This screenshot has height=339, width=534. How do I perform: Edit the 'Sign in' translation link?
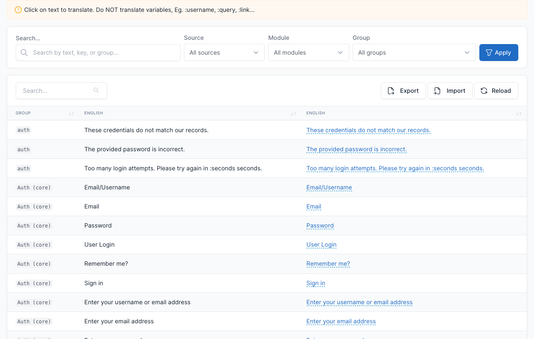pos(316,283)
